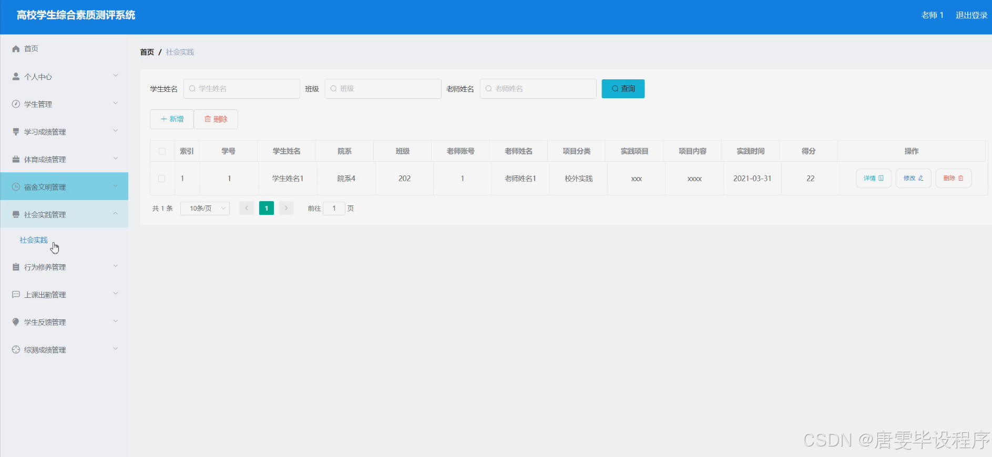Viewport: 992px width, 457px height.
Task: Expand the 综测成绩管理 chevron
Action: click(x=116, y=349)
